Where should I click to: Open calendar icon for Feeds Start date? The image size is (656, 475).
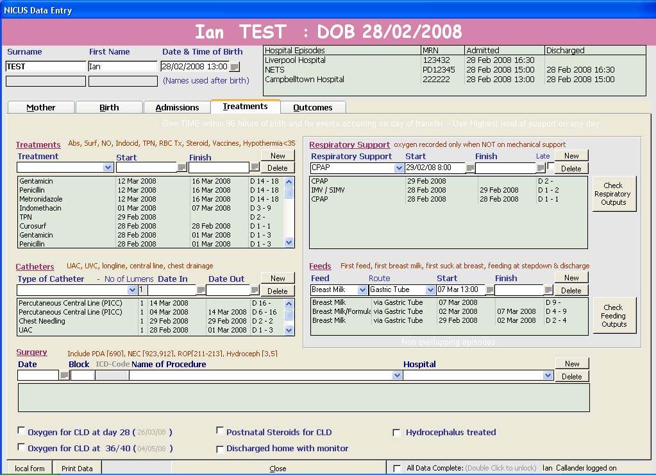pyautogui.click(x=490, y=290)
